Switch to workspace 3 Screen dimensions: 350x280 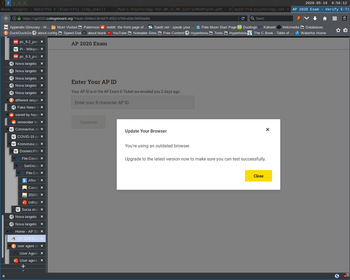[x=13, y=3]
